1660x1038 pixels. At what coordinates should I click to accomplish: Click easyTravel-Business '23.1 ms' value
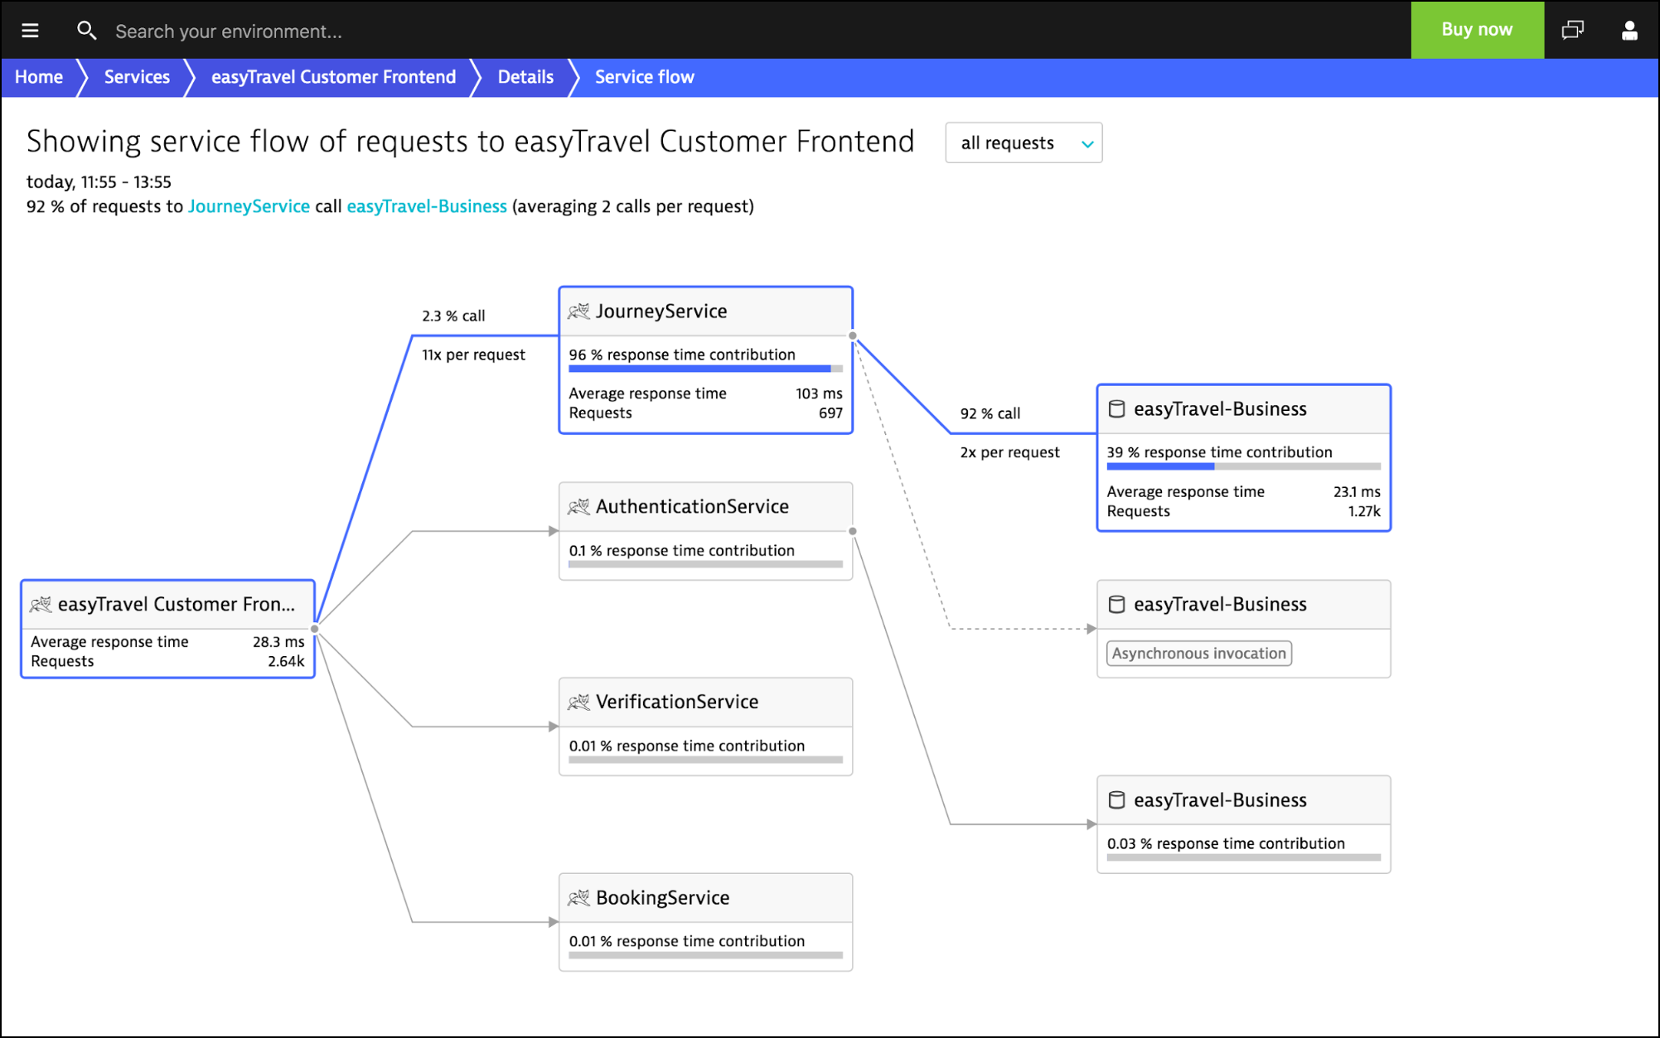click(1357, 491)
